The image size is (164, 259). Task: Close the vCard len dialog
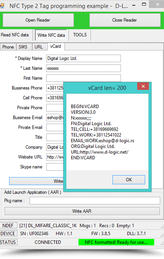(x=143, y=86)
